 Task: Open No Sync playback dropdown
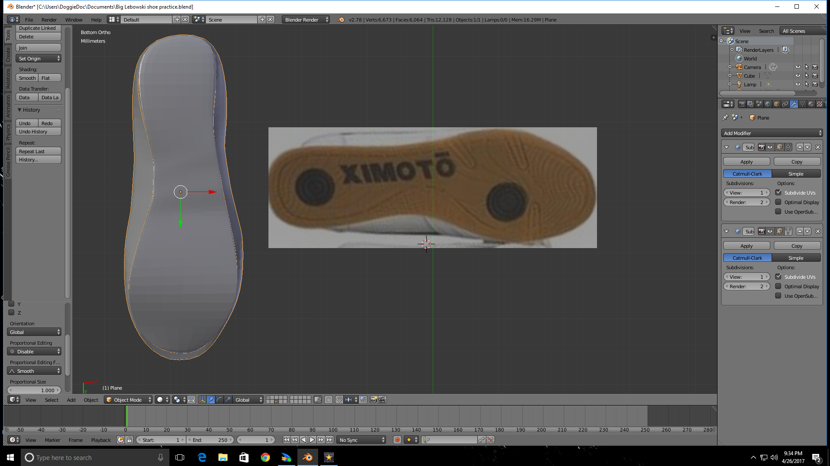[x=361, y=440]
